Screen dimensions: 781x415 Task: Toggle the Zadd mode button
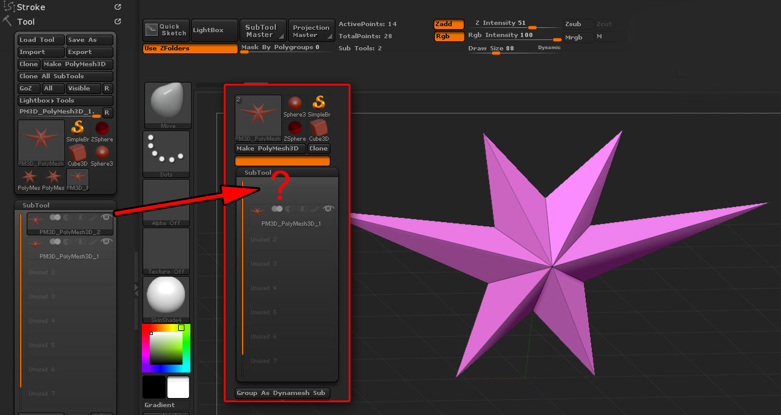tap(449, 24)
